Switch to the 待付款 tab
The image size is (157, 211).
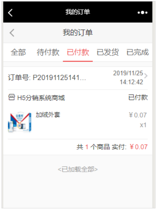(x=48, y=52)
